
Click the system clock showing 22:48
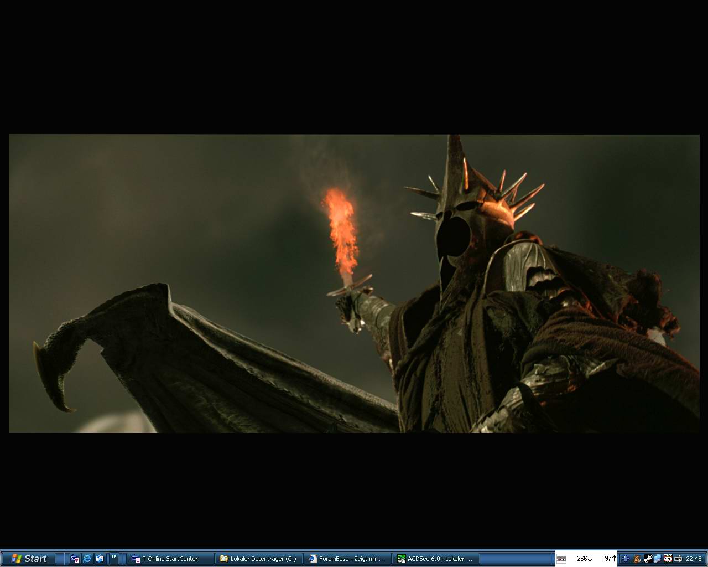click(x=694, y=559)
